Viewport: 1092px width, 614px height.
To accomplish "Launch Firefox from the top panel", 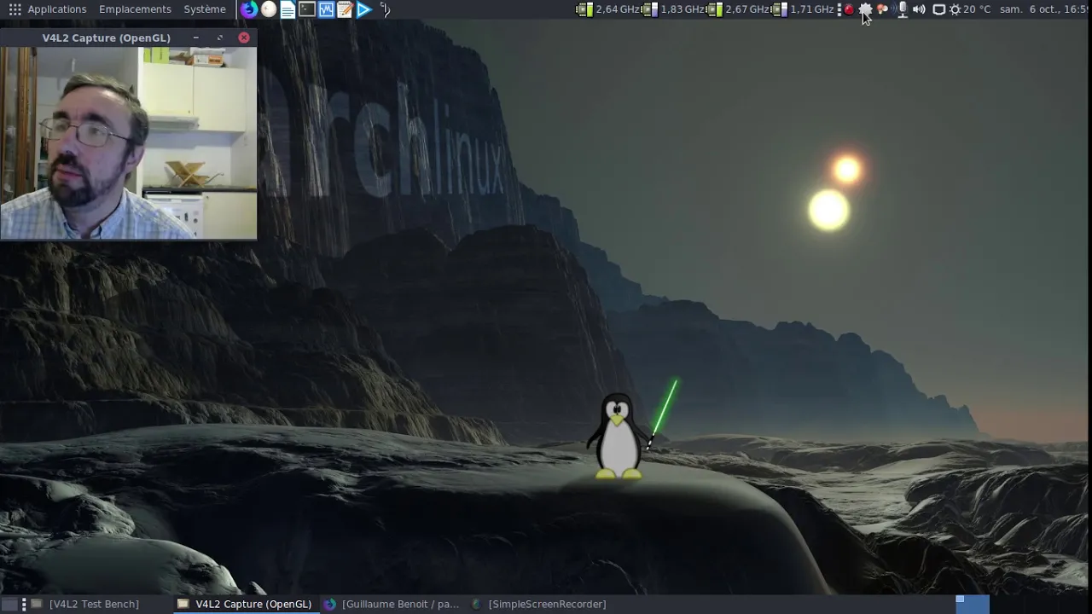I will (x=249, y=9).
